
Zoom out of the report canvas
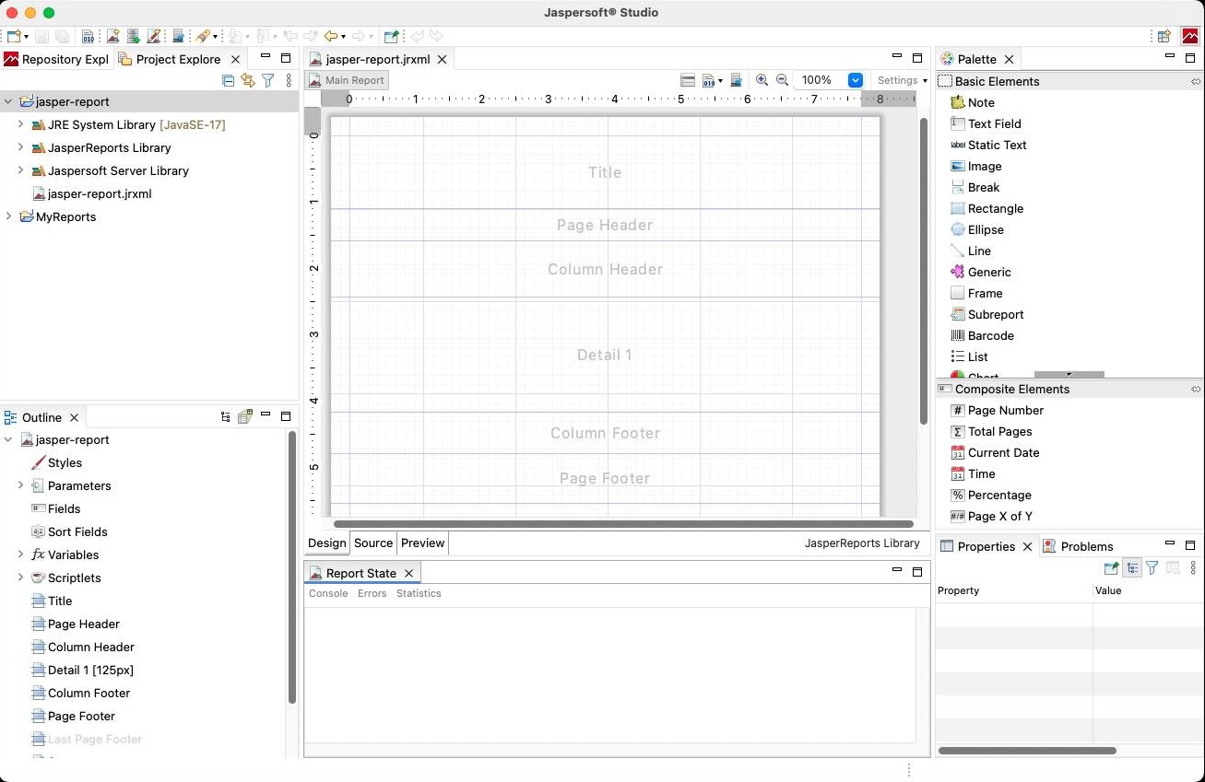tap(782, 80)
